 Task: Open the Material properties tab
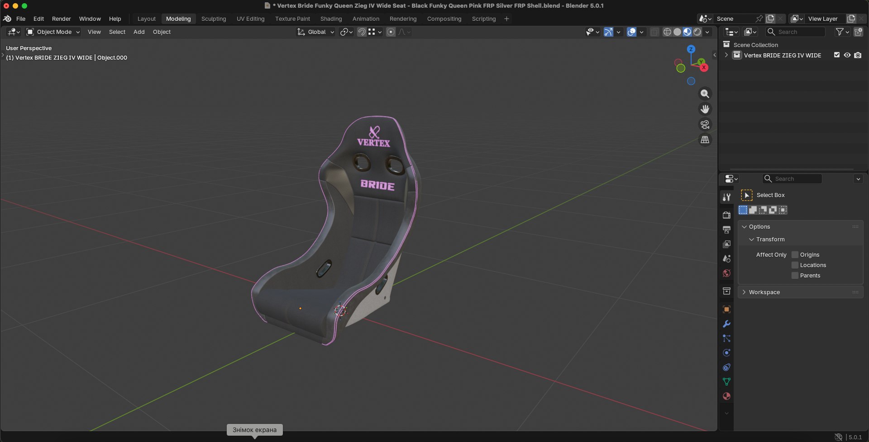click(726, 396)
